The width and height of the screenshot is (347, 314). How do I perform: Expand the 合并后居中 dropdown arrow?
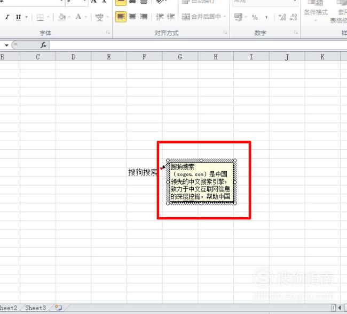(x=225, y=17)
